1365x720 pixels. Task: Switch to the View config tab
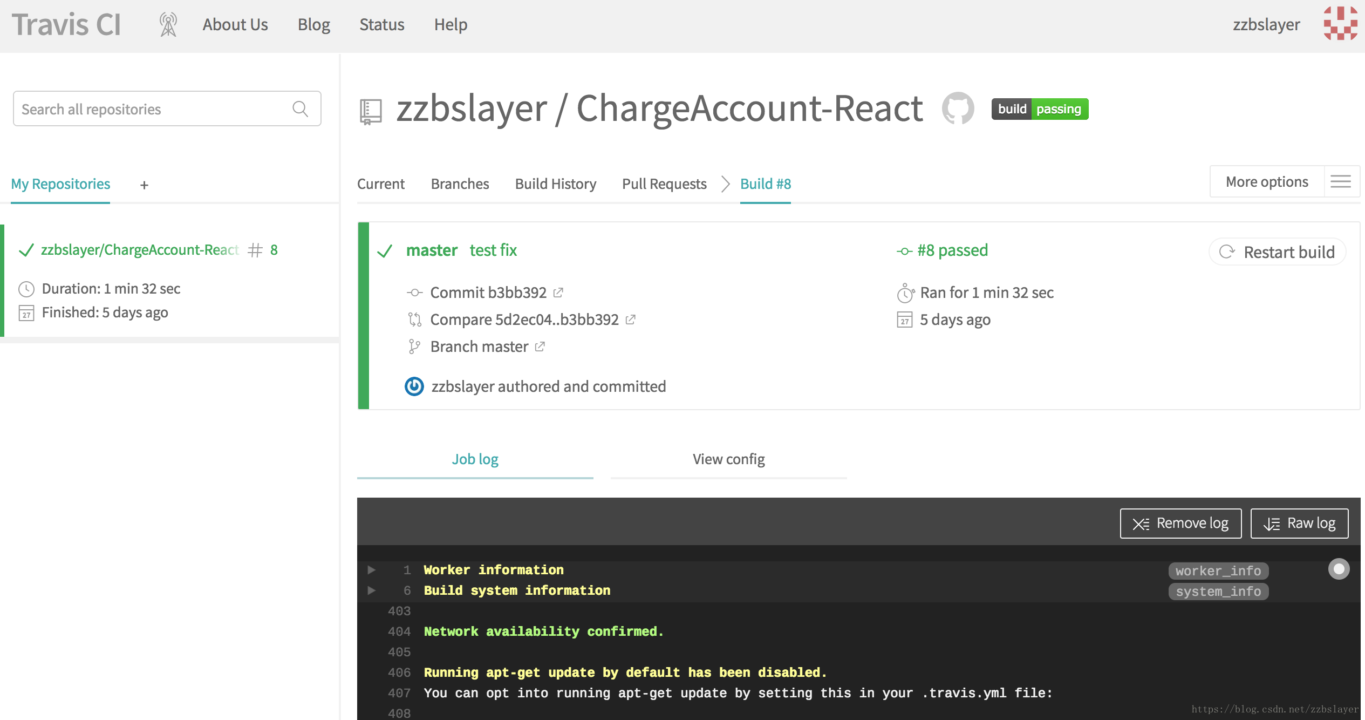(x=728, y=459)
